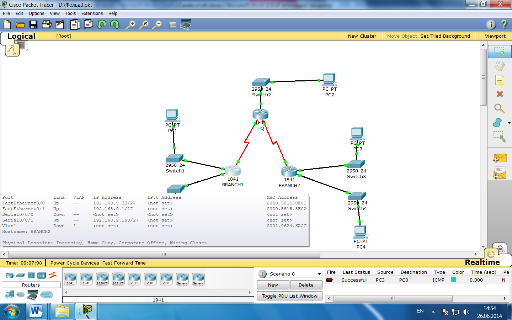Choose the Inspect magnifier tool
This screenshot has width=512, height=320.
500,108
